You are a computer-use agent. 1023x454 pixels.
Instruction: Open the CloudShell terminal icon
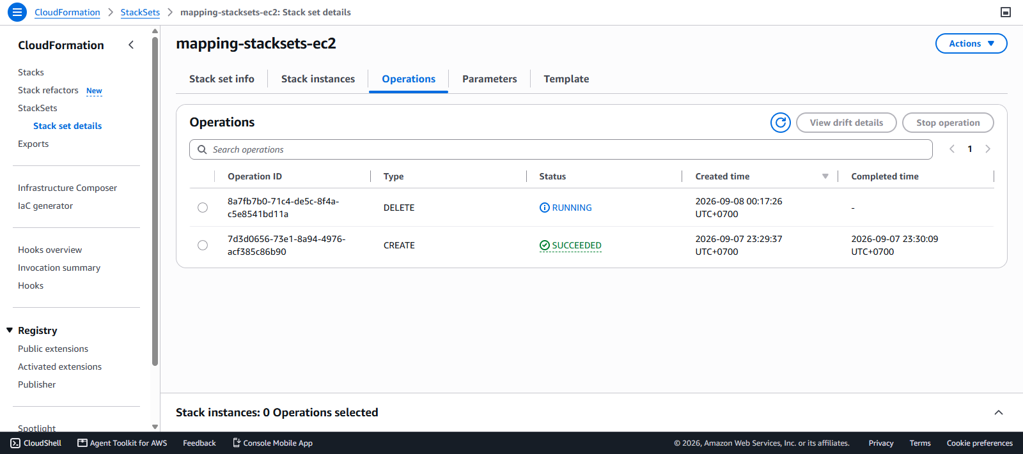click(x=15, y=443)
